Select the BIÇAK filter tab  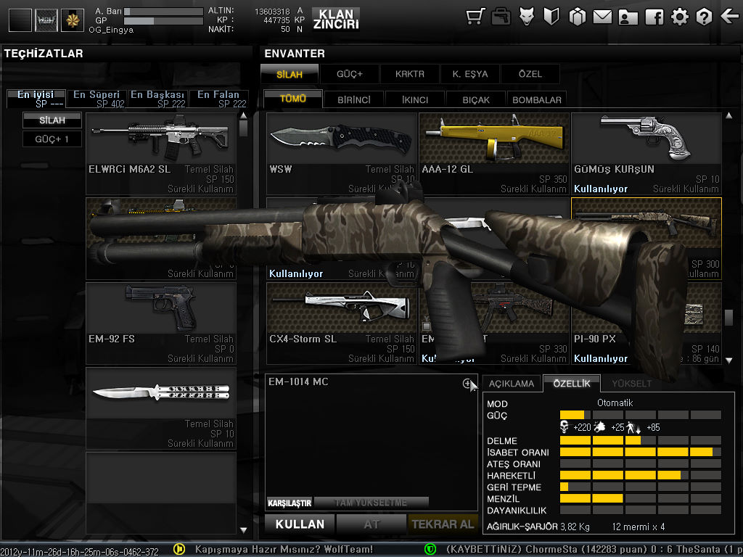[x=476, y=100]
